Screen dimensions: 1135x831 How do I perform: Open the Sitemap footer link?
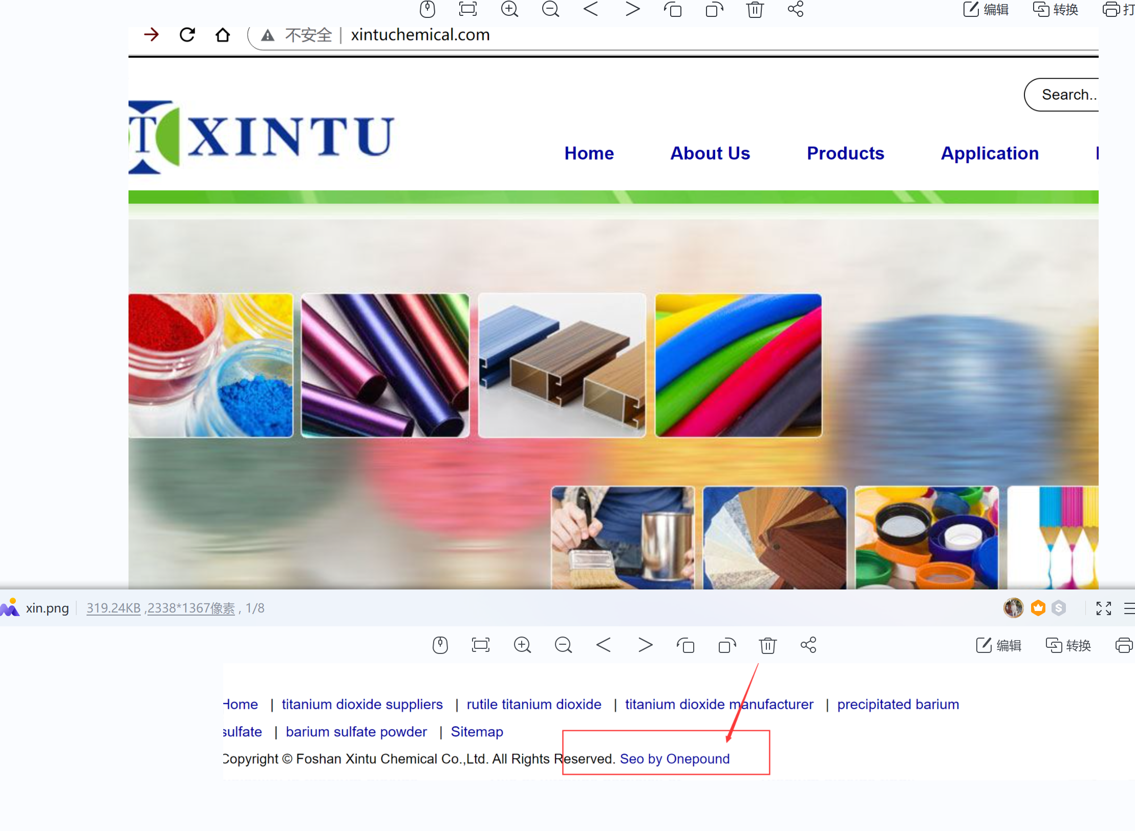(x=477, y=732)
